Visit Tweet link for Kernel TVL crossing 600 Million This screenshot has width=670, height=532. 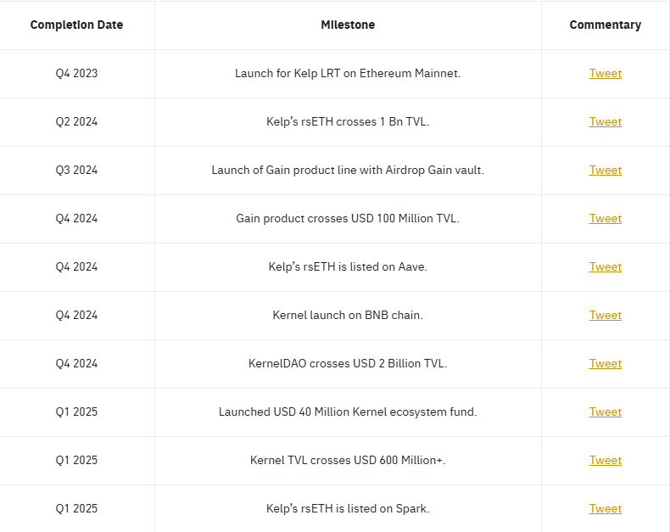(605, 461)
